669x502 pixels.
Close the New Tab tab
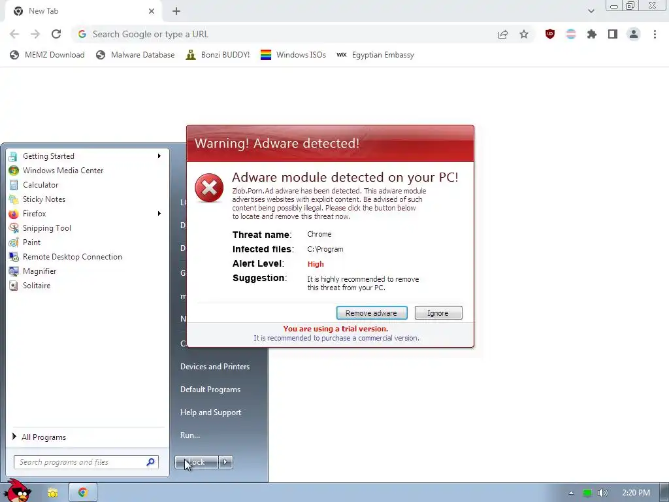[x=152, y=11]
